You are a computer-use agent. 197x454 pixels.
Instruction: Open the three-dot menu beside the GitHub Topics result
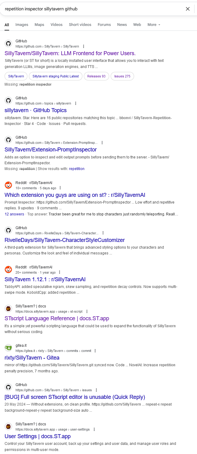(76, 104)
